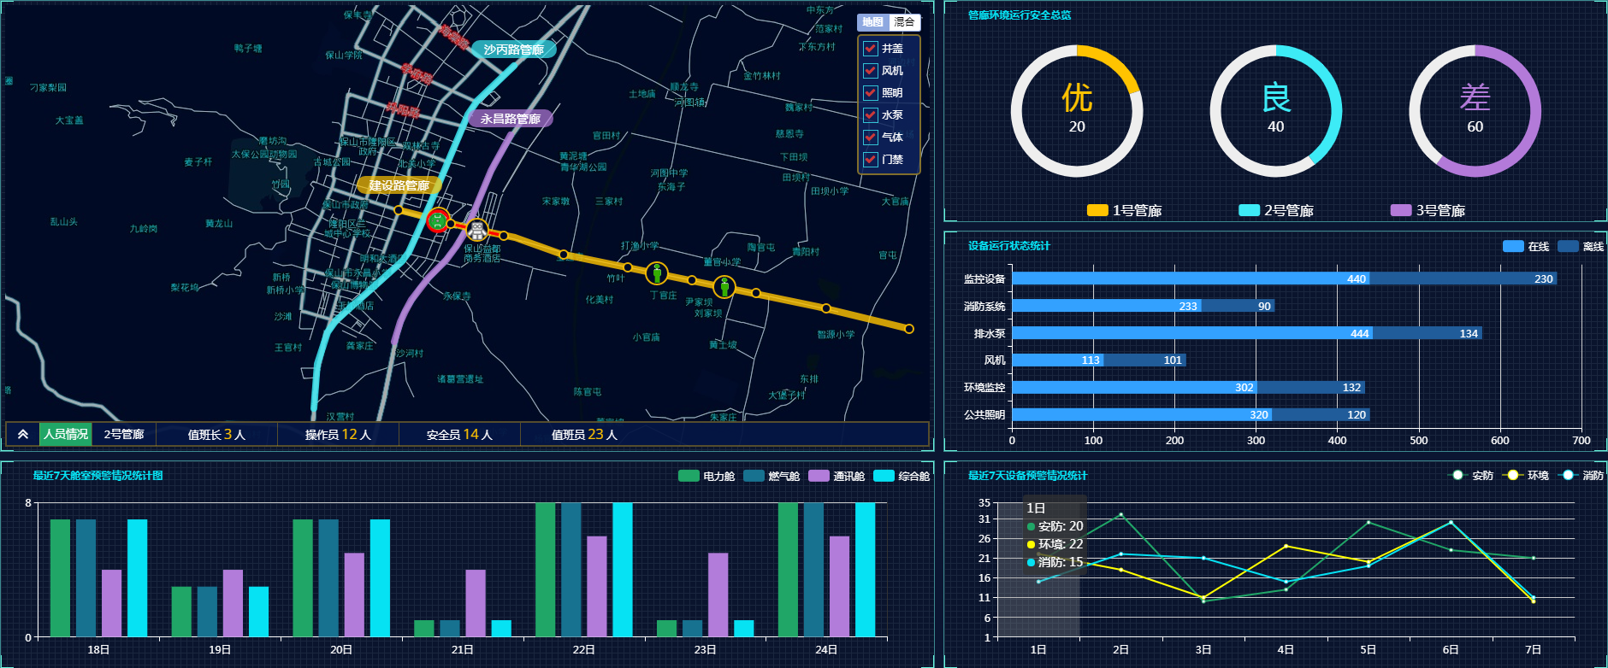Image resolution: width=1608 pixels, height=668 pixels.
Task: Select the 人员情况 tab
Action: 66,435
